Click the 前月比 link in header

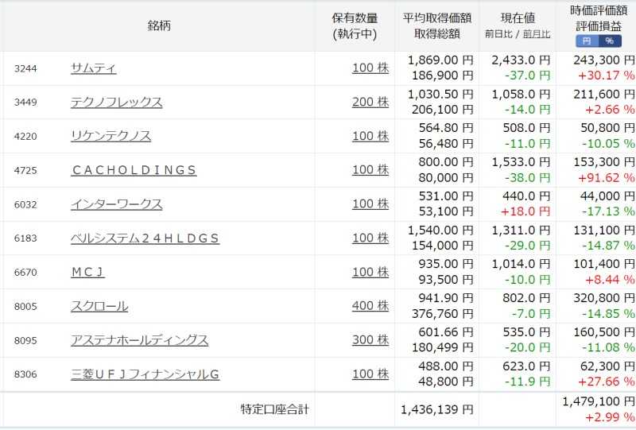(x=537, y=34)
